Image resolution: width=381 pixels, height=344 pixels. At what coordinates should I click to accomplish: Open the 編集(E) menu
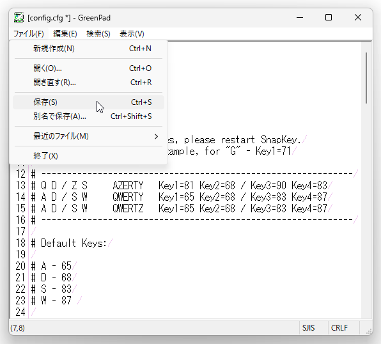point(65,34)
